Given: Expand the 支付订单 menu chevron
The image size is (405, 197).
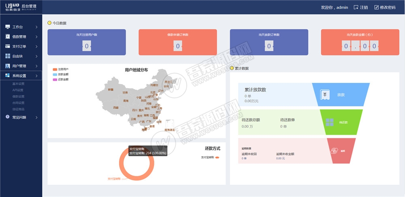Looking at the screenshot, I should tap(36, 47).
